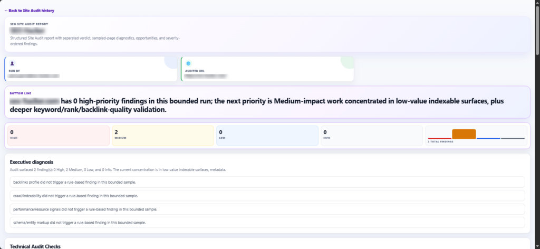Click the Run By user icon
The height and width of the screenshot is (249, 540).
[12, 63]
